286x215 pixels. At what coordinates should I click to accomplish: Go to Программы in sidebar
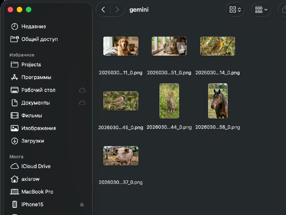[x=36, y=77]
